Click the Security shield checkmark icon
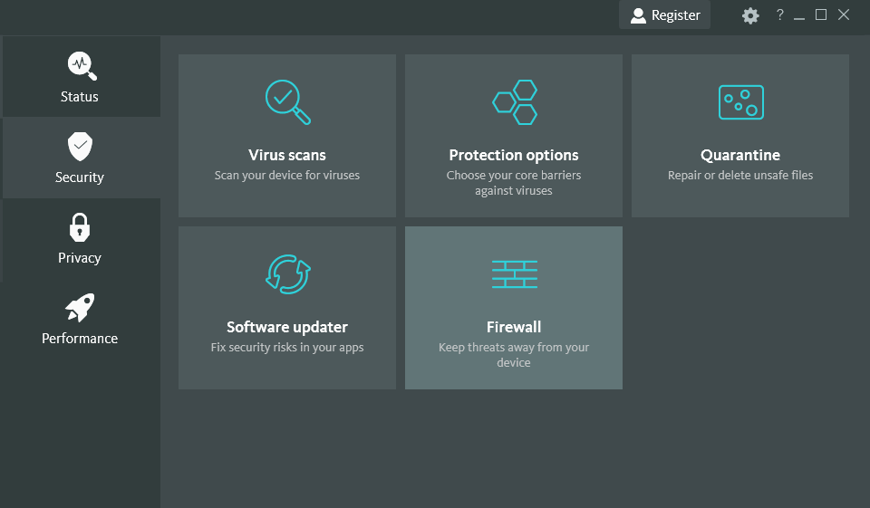Viewport: 870px width, 508px height. [80, 146]
